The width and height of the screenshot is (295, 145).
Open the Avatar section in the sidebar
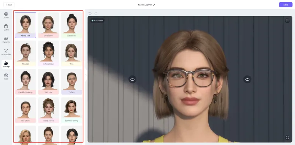click(6, 15)
